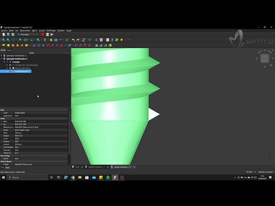The width and height of the screenshot is (275, 206).
Task: Collapse the ejemplo tirafondos 3 document
Action: tap(2, 59)
